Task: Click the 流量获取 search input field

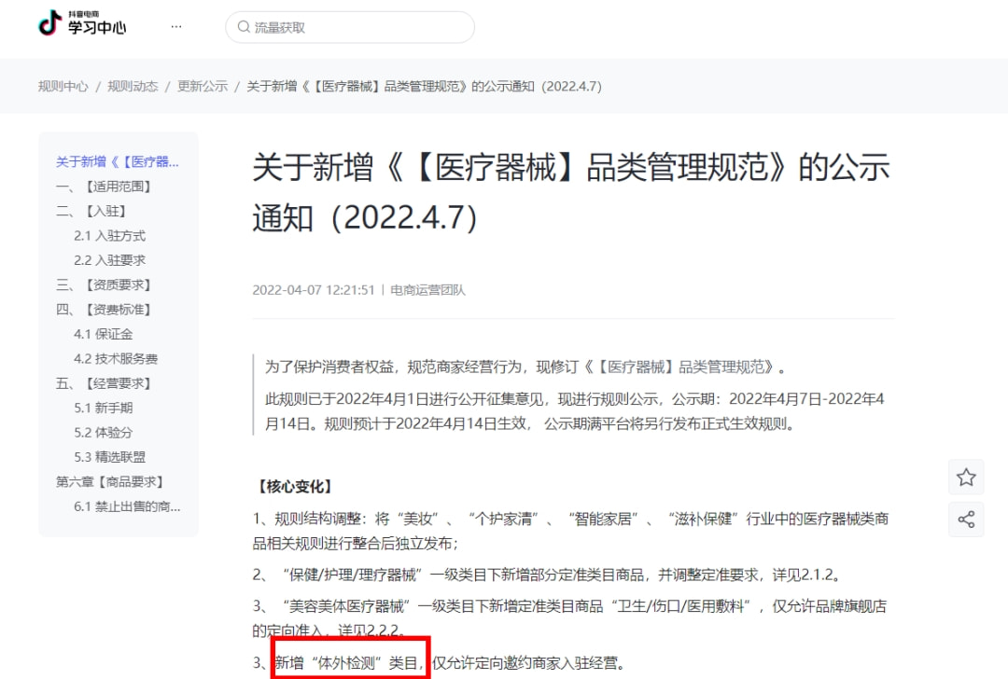Action: click(350, 27)
